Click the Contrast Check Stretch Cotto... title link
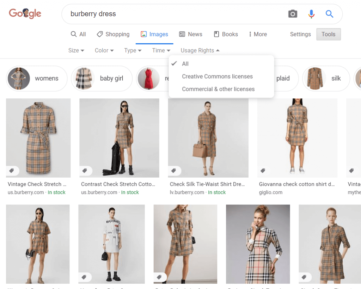This screenshot has width=361, height=289. pos(118,184)
